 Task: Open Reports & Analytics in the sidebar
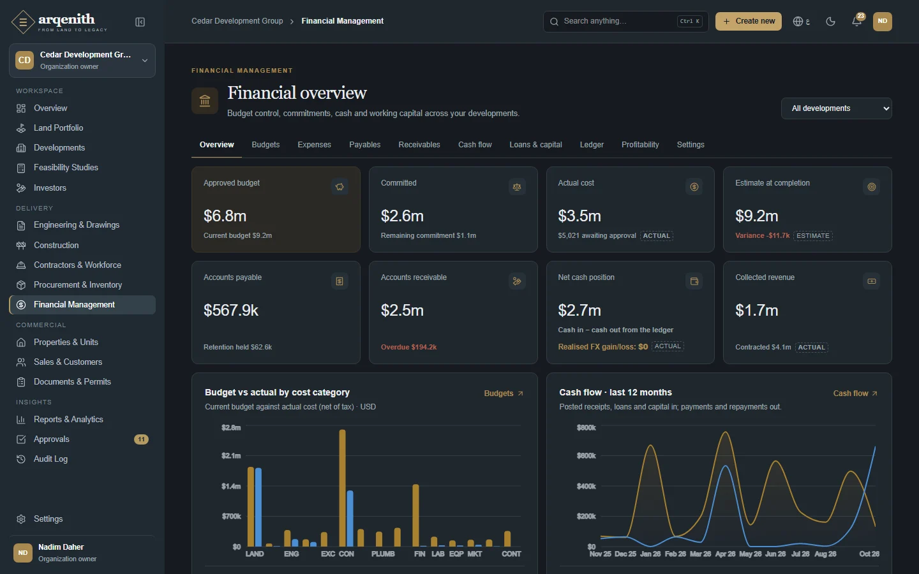82,420
